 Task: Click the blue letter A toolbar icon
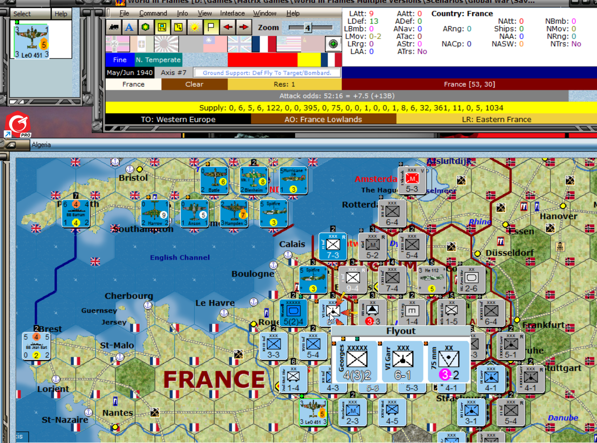[x=129, y=27]
